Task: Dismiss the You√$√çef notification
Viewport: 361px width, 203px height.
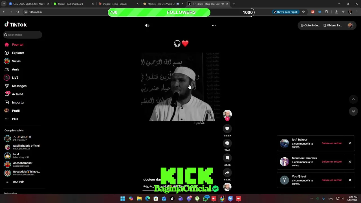Action: 350,180
